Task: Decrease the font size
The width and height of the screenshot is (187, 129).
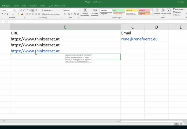Action: [24, 10]
